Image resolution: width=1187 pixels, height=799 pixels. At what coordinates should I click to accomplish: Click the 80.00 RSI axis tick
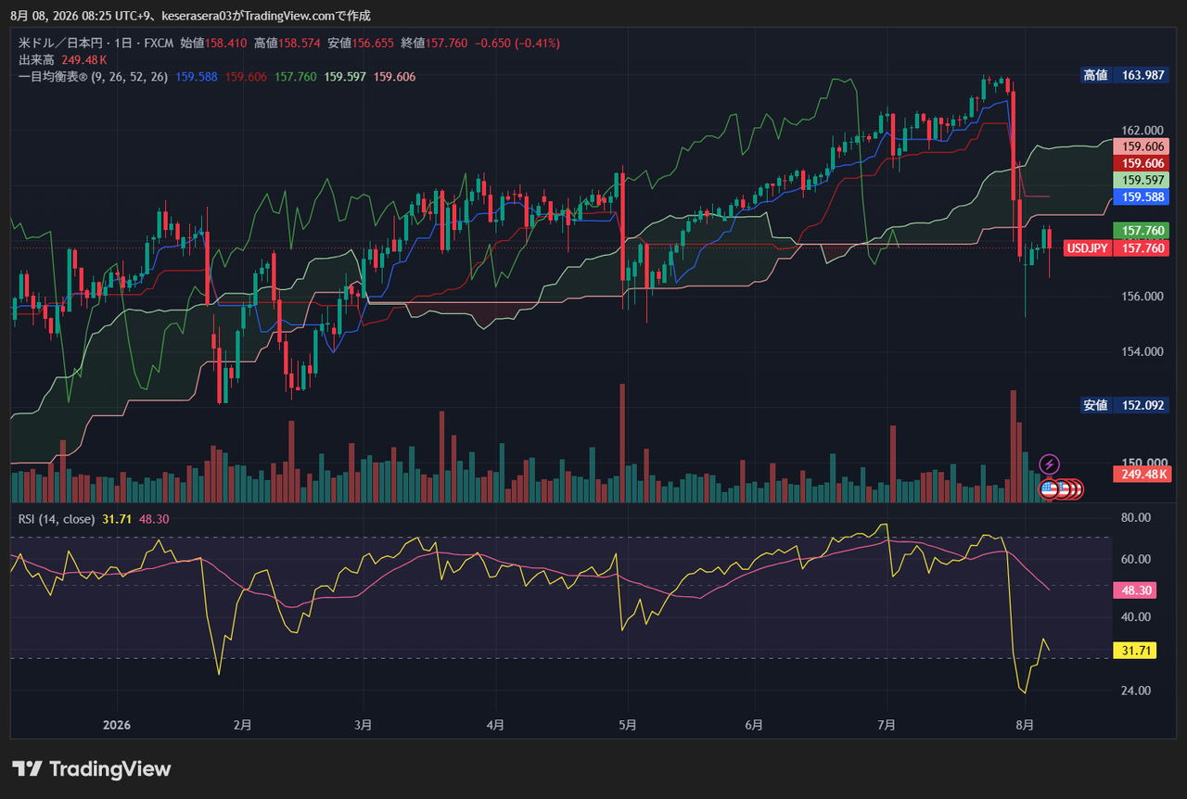point(1137,517)
